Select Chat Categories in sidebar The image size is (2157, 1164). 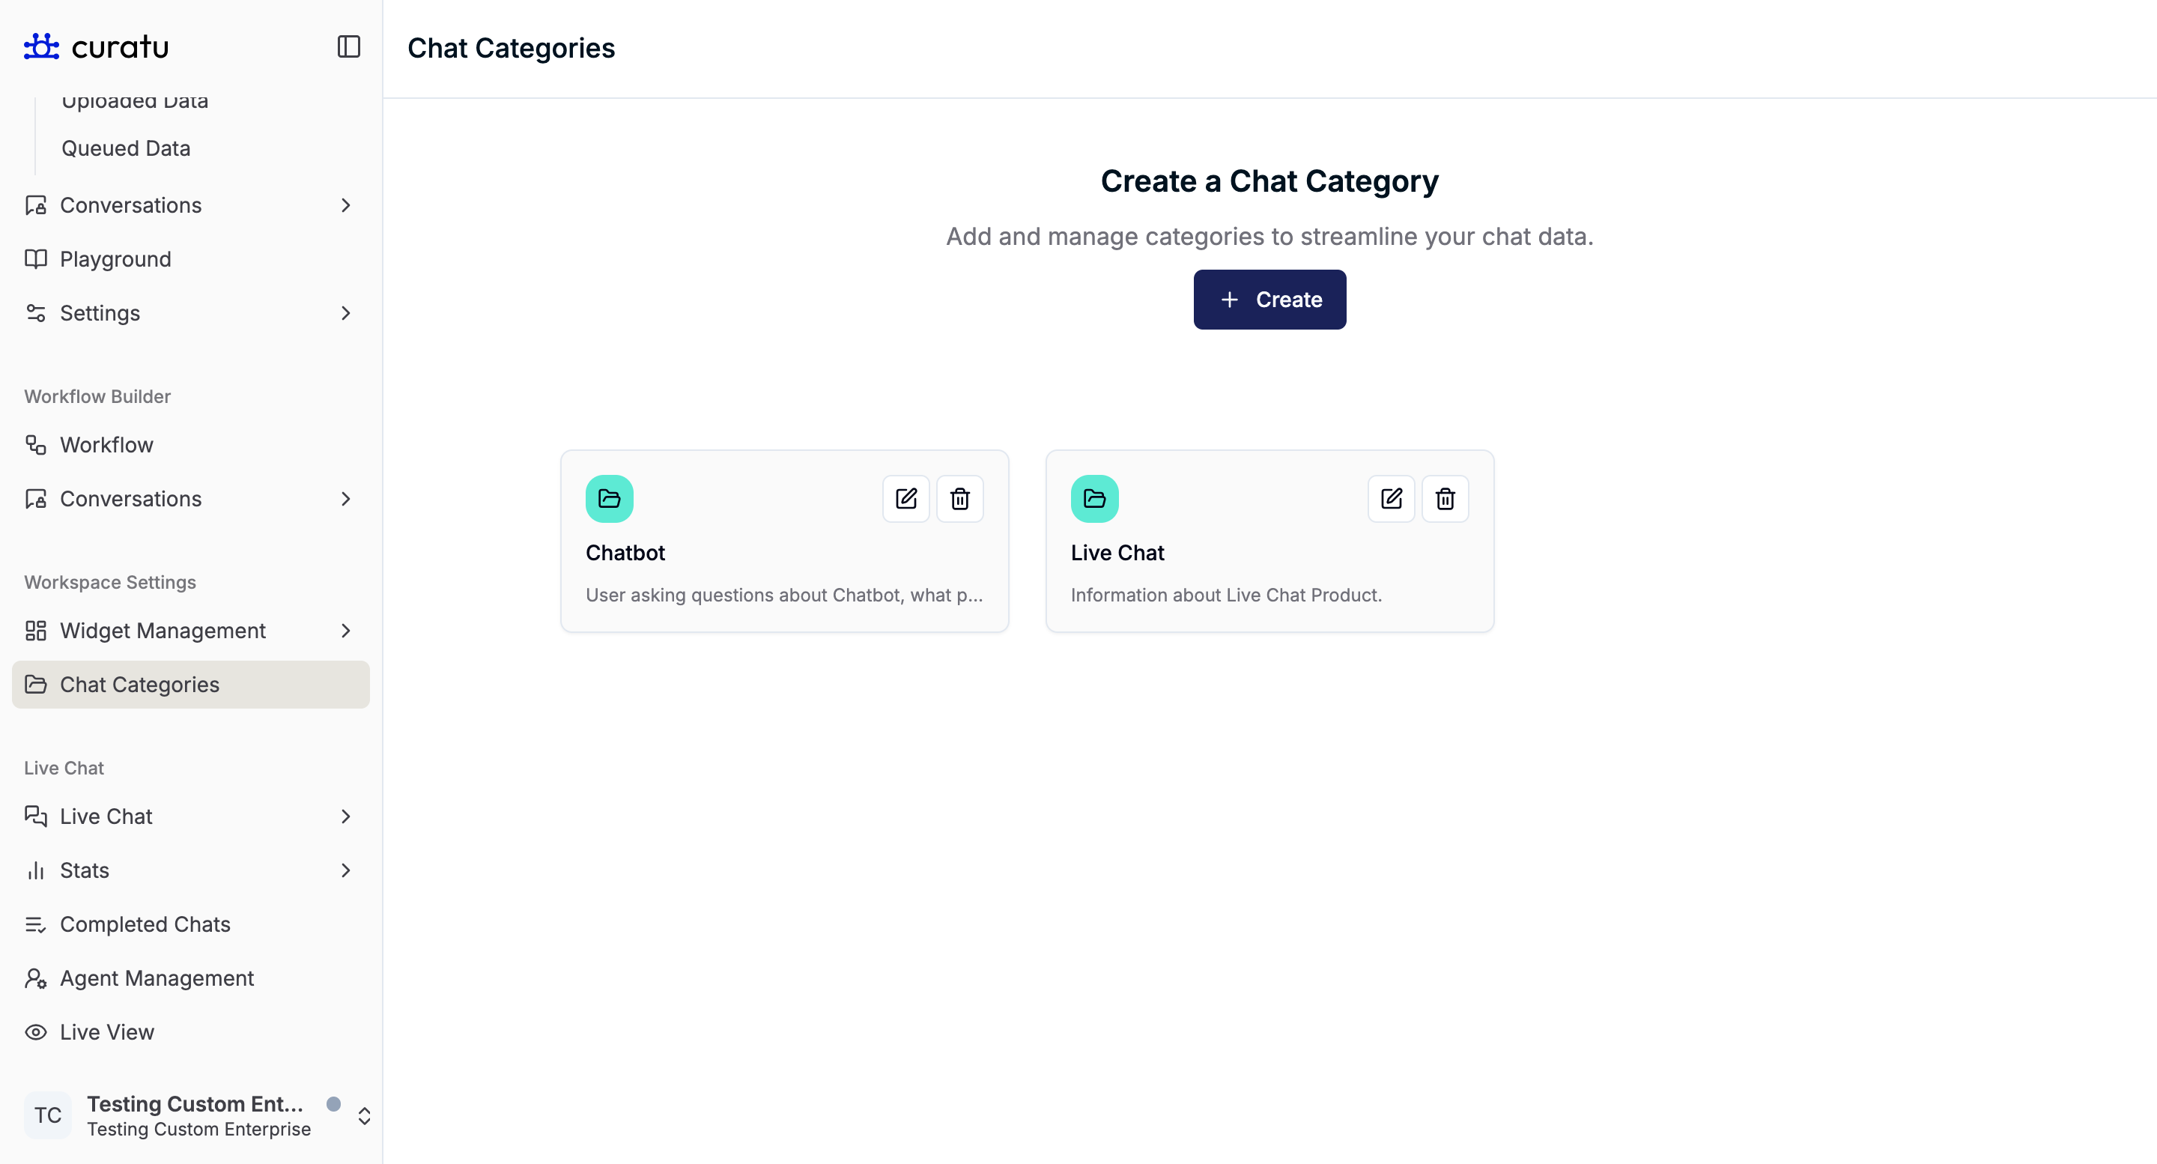(x=139, y=684)
